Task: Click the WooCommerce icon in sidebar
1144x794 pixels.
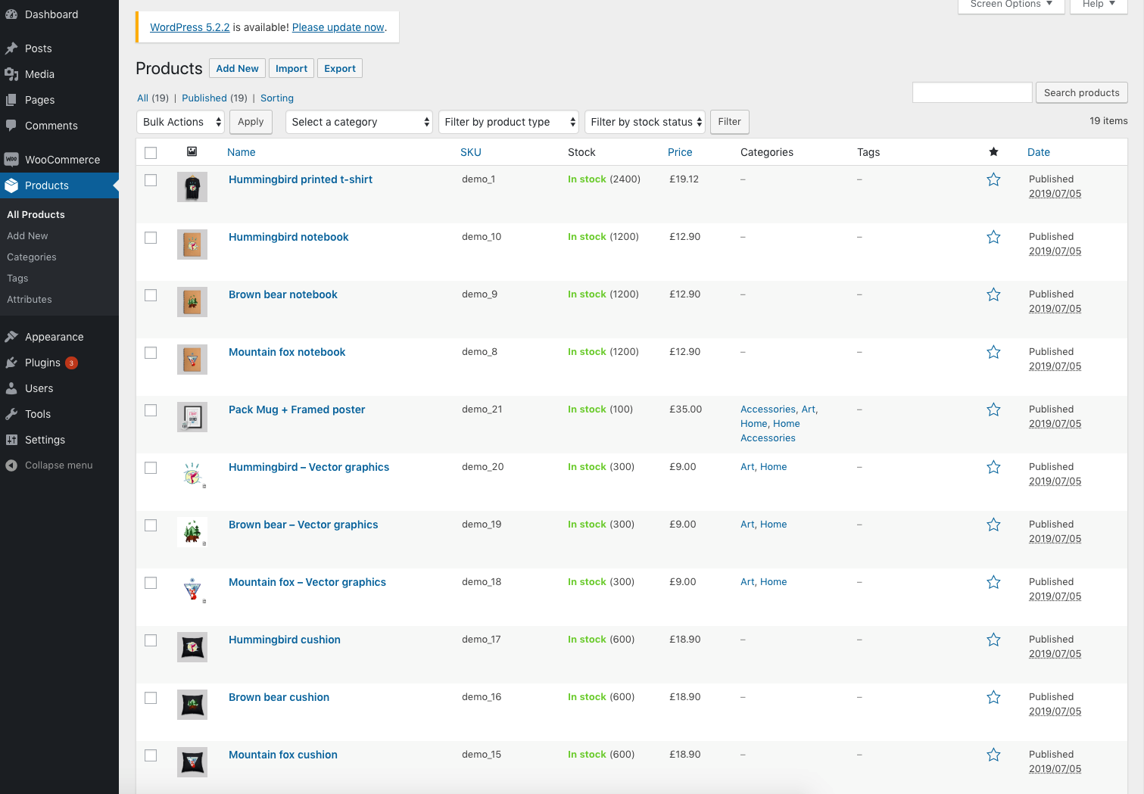Action: 11,160
